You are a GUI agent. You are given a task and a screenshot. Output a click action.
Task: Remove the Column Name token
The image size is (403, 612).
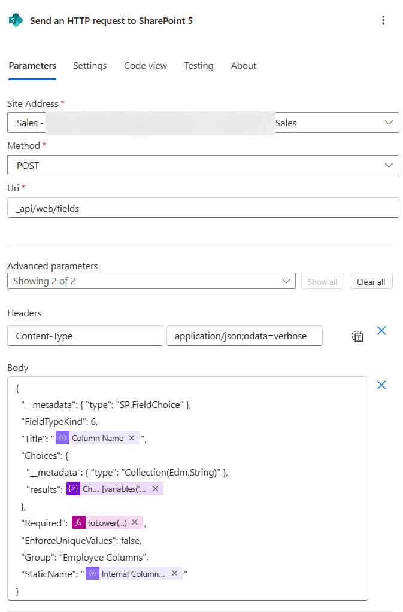coord(132,438)
